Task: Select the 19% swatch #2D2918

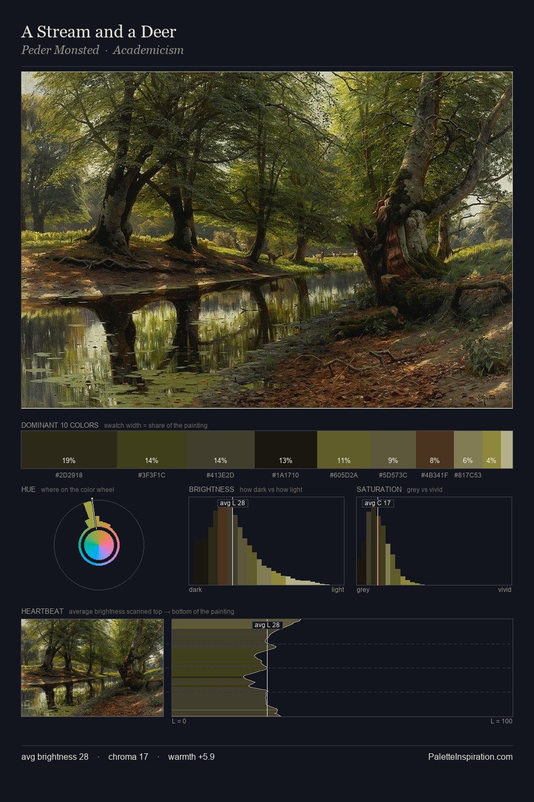Action: click(x=69, y=450)
